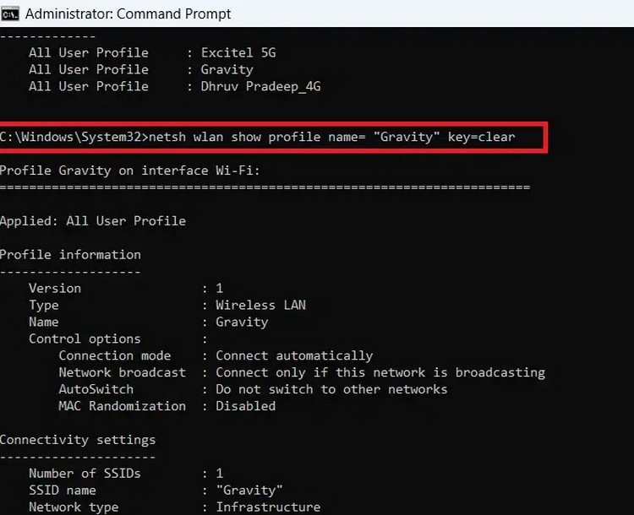Click the "Connectivity settings" section heading
Viewport: 634px width, 515px height.
77,440
